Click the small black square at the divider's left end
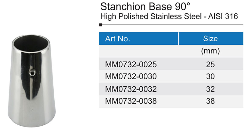 (x=101, y=26)
